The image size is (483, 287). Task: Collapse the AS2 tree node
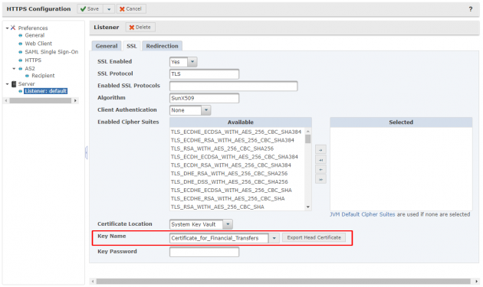tap(14, 69)
